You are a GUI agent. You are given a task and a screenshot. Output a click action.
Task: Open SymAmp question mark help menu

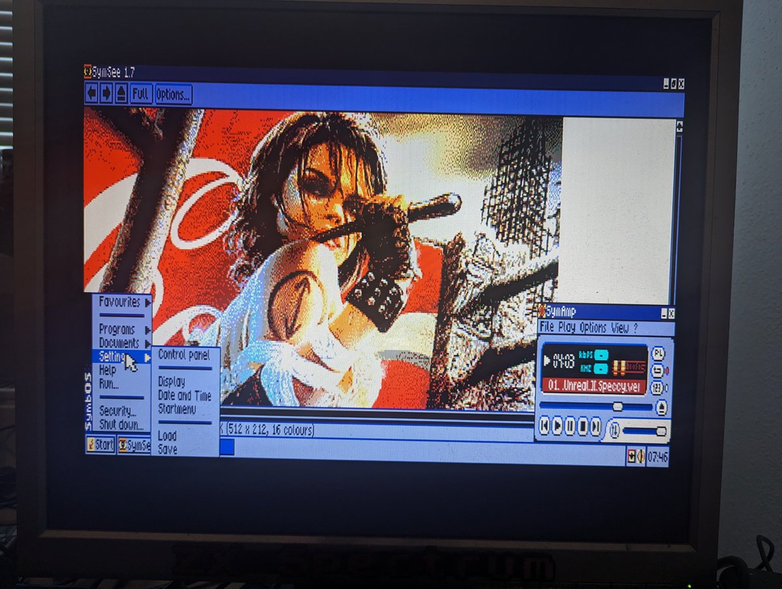(x=635, y=328)
